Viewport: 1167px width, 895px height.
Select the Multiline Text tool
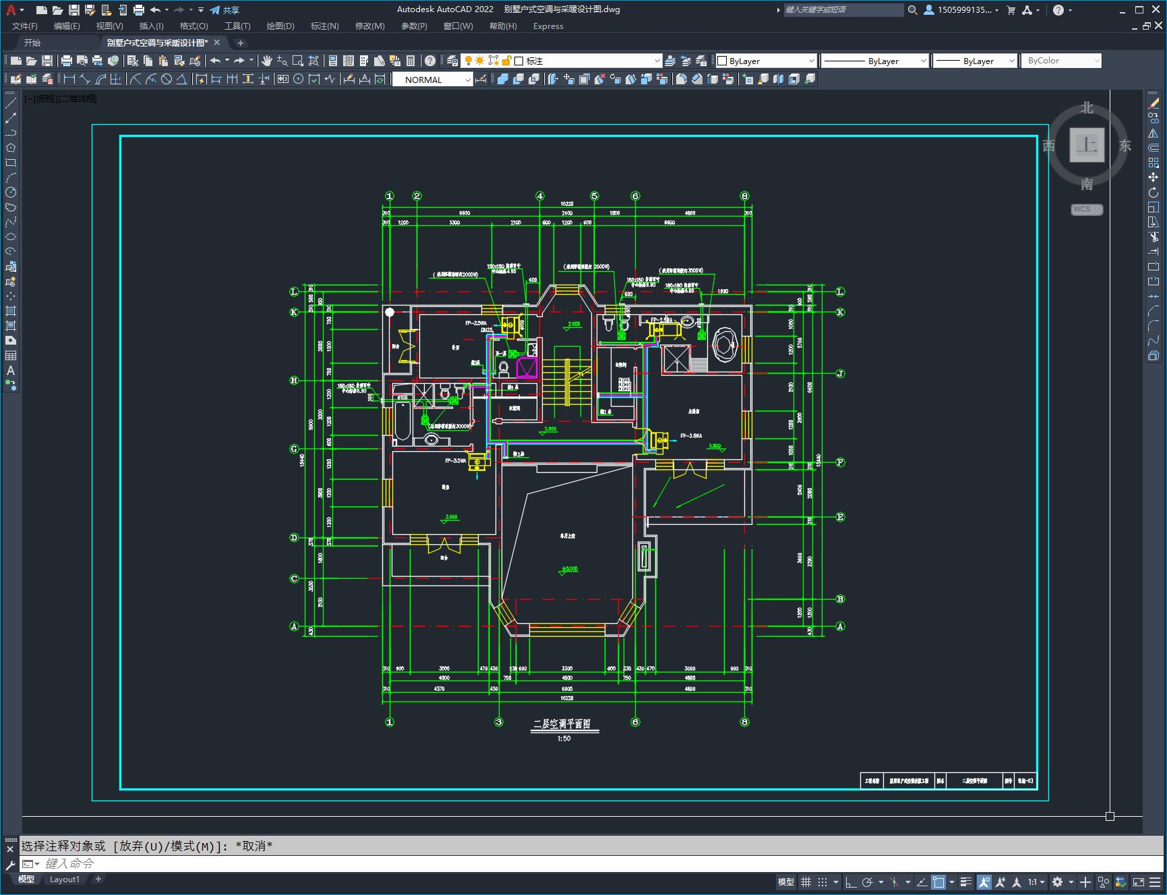click(x=11, y=370)
